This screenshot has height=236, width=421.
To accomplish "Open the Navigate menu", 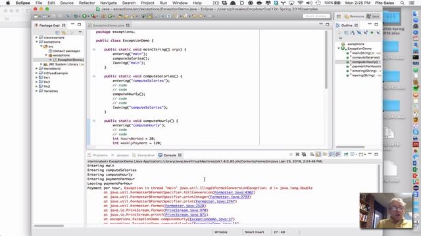I will pyautogui.click(x=109, y=3).
